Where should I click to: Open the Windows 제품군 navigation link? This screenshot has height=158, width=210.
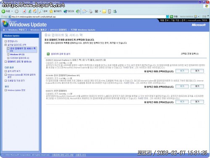click(x=39, y=30)
